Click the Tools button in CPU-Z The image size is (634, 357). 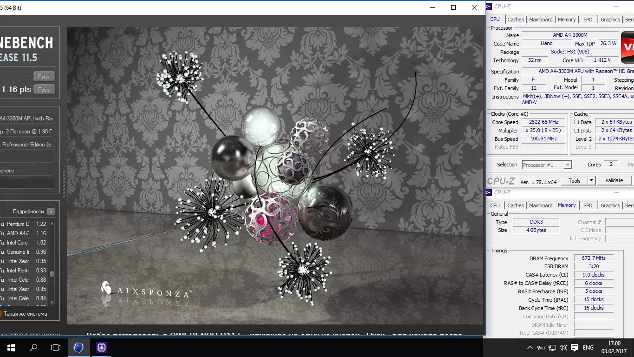coord(574,180)
